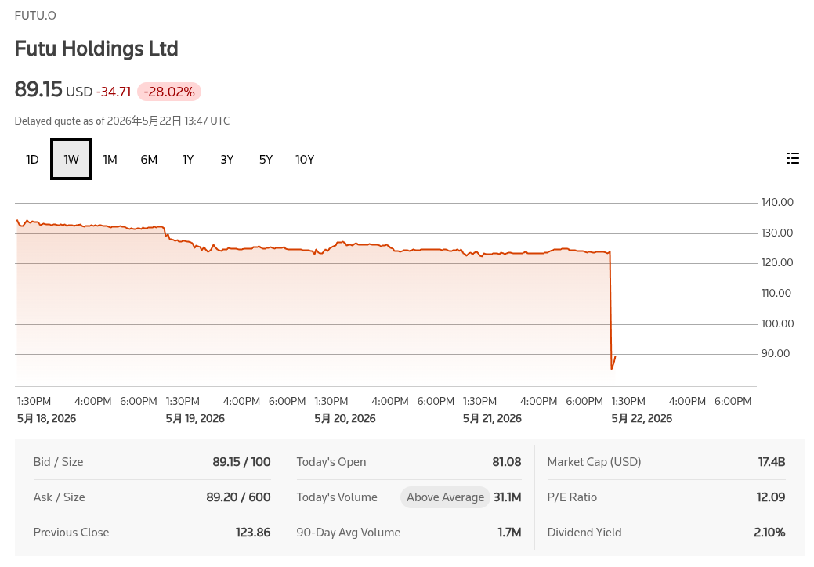The width and height of the screenshot is (814, 567).
Task: Click the FUTU.O ticker symbol
Action: [35, 16]
